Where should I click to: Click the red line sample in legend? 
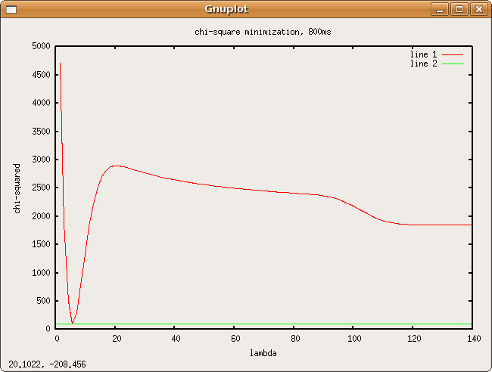pos(452,54)
